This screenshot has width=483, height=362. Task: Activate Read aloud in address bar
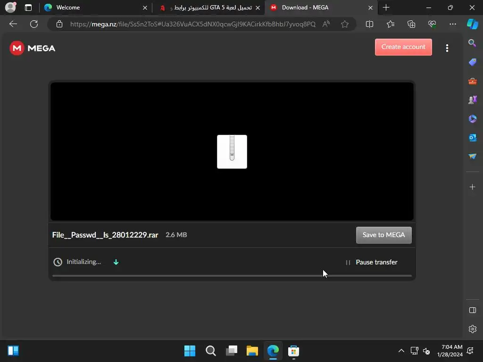(x=326, y=24)
